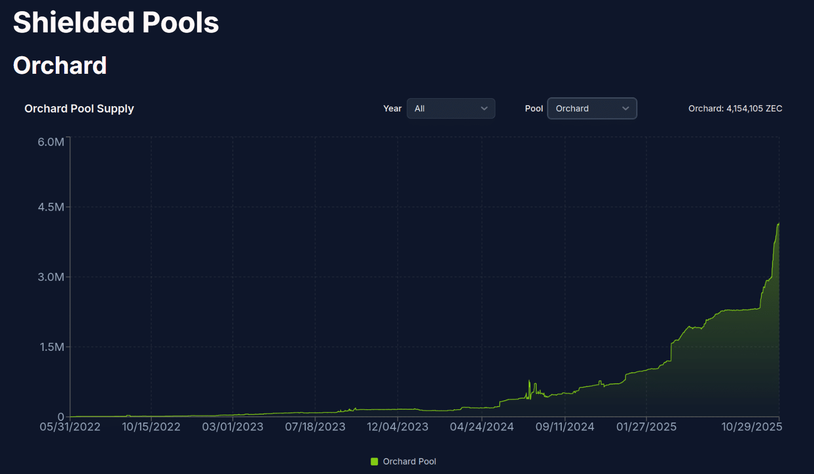Click the Orchard section heading
The height and width of the screenshot is (474, 814).
pyautogui.click(x=60, y=66)
